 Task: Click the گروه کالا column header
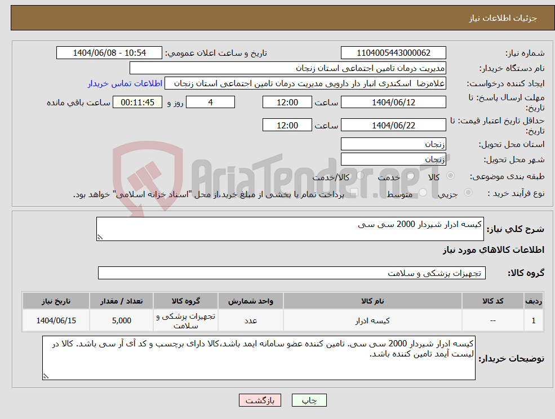click(186, 301)
